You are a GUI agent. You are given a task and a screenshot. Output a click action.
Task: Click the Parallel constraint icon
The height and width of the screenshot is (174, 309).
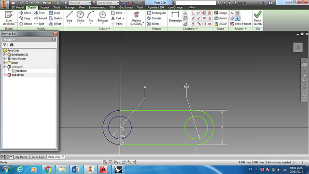[x=193, y=18]
